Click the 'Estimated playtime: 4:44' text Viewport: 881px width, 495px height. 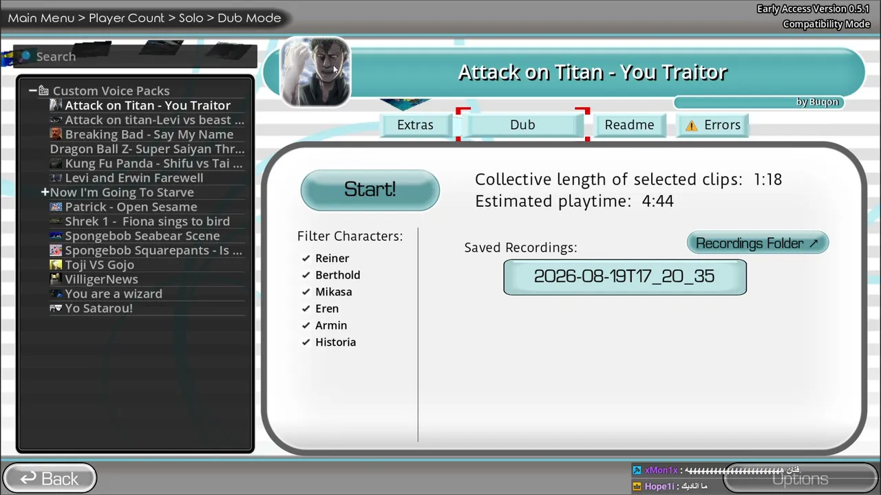(574, 201)
